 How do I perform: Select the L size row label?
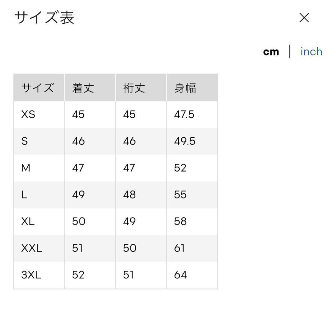[x=24, y=195]
